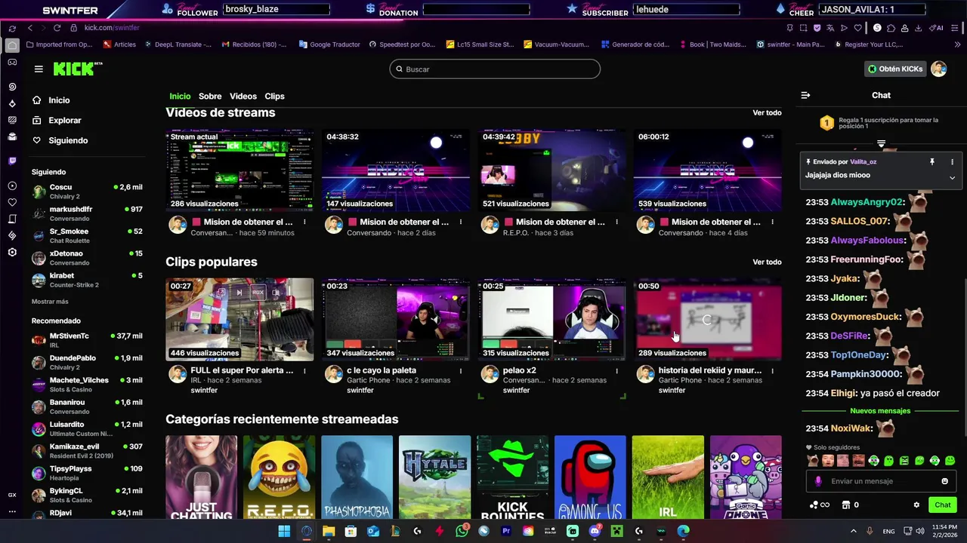Take snapshot with browser screenshot icon
This screenshot has width=967, height=543.
(803, 28)
